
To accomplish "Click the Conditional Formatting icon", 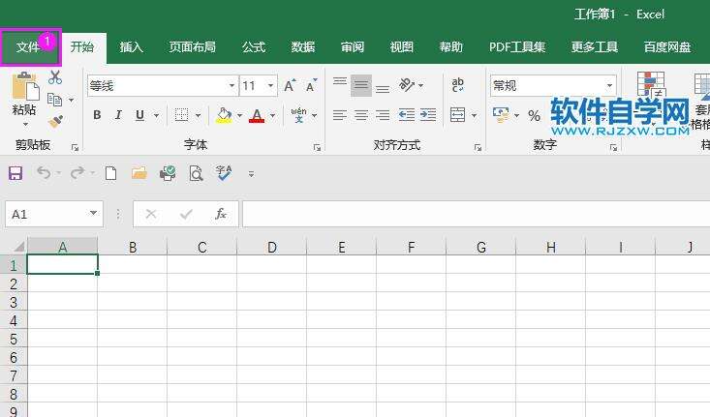I will pyautogui.click(x=650, y=86).
